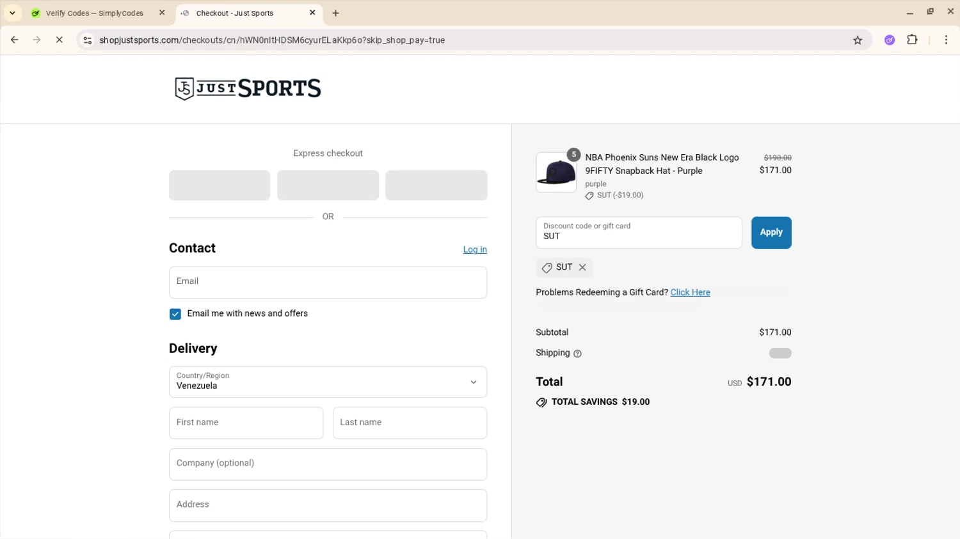Image resolution: width=960 pixels, height=539 pixels.
Task: Click the Just Sports logo
Action: coord(248,88)
